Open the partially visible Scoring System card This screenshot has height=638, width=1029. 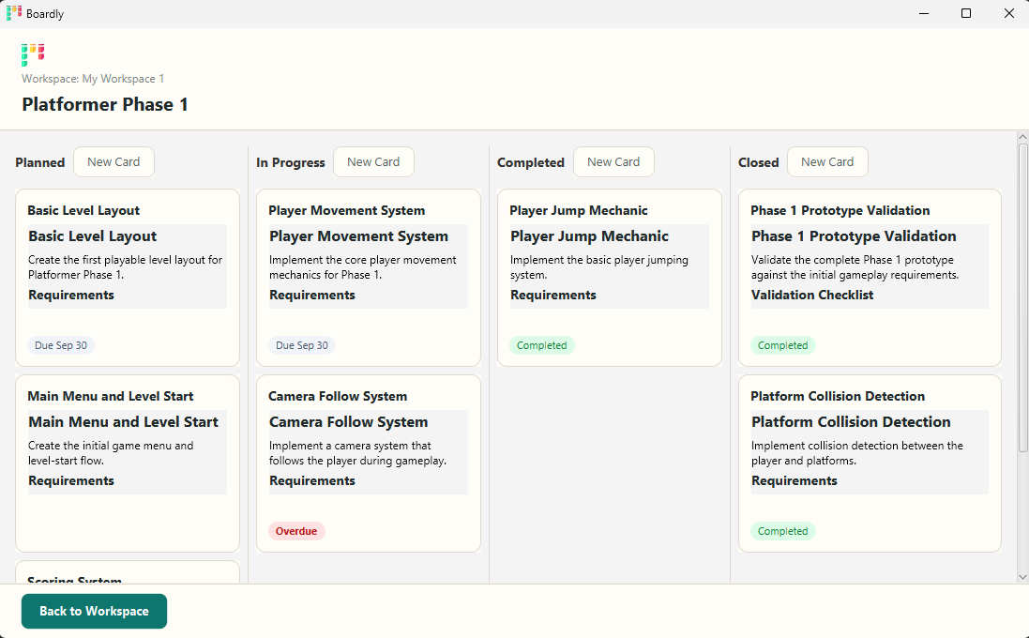pyautogui.click(x=128, y=572)
